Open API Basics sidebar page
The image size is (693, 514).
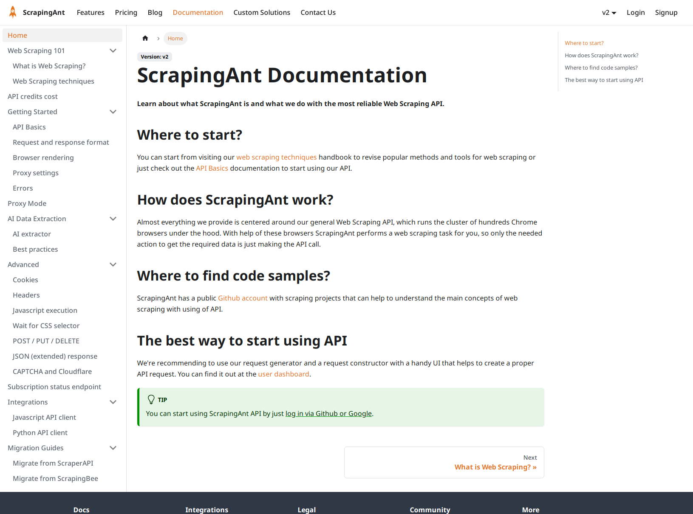[29, 127]
